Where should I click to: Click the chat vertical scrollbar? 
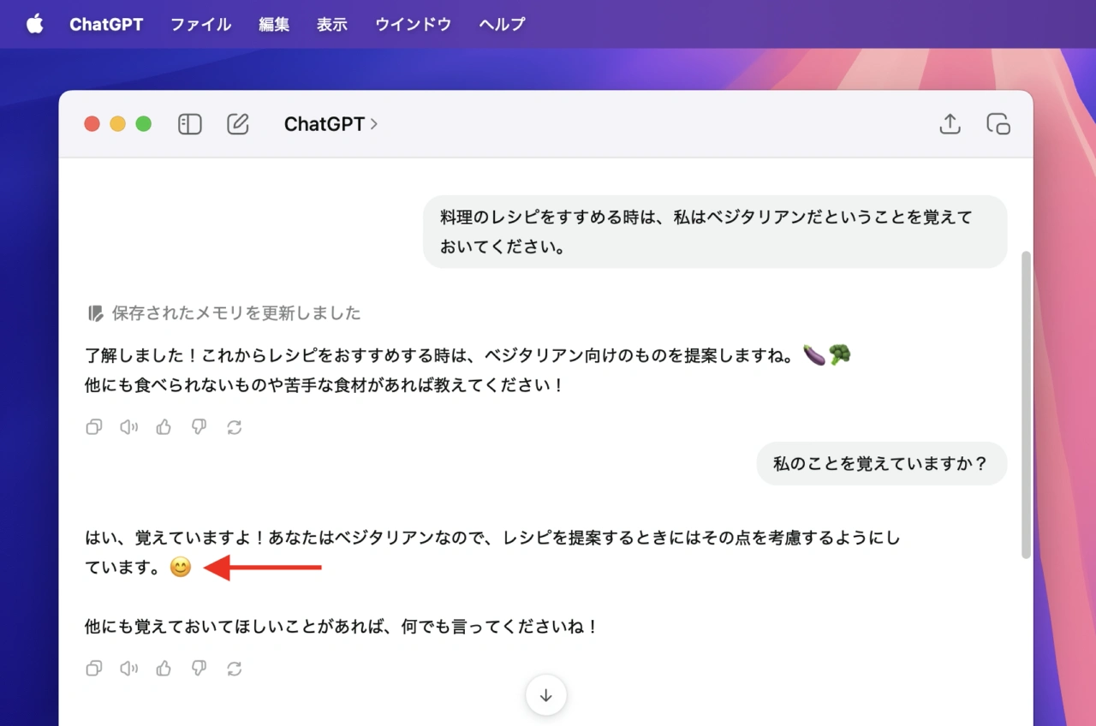(1027, 404)
